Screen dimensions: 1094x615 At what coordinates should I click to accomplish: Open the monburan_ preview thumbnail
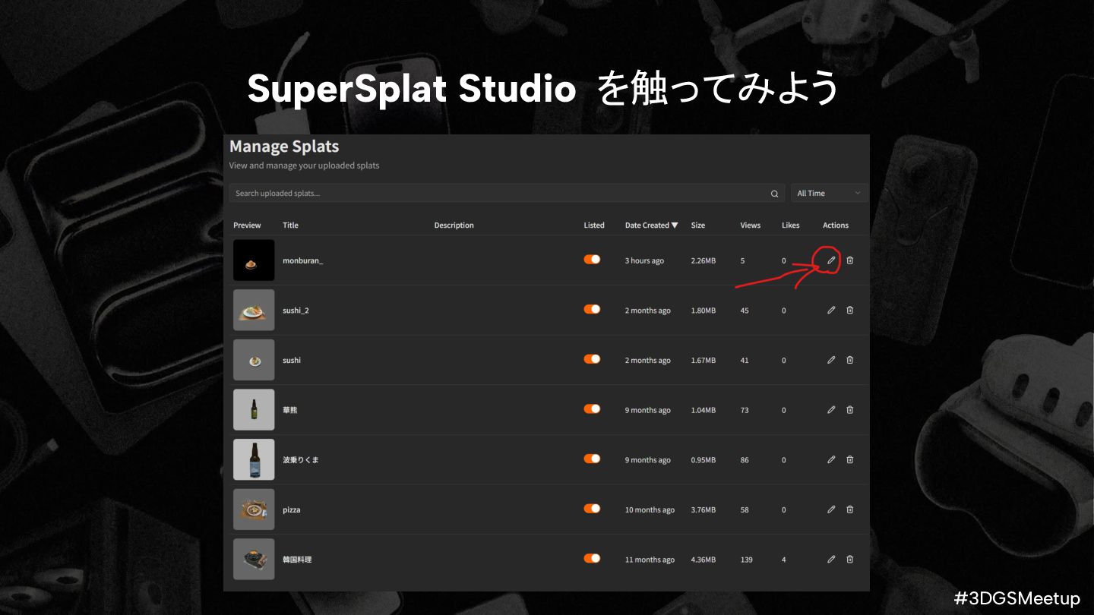click(254, 260)
